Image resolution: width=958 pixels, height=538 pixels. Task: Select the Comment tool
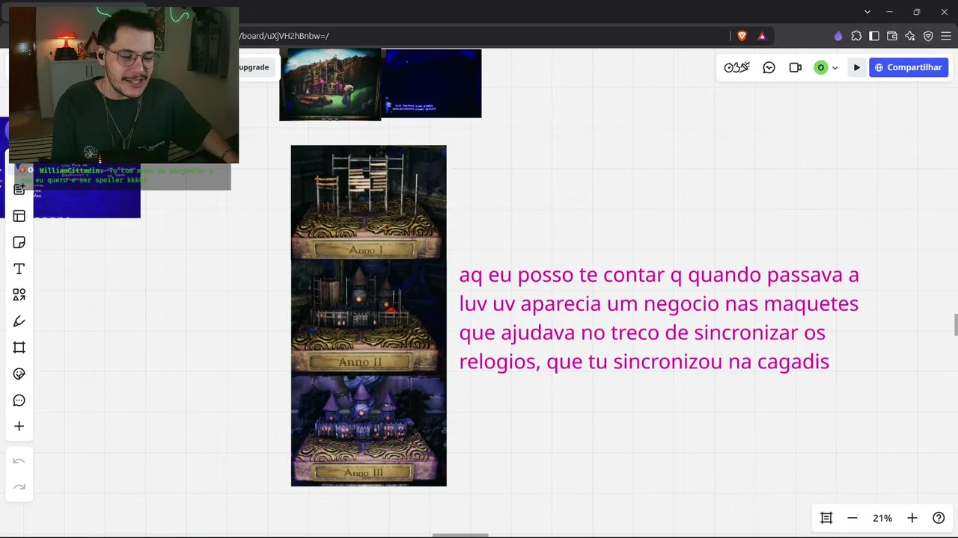coord(19,401)
